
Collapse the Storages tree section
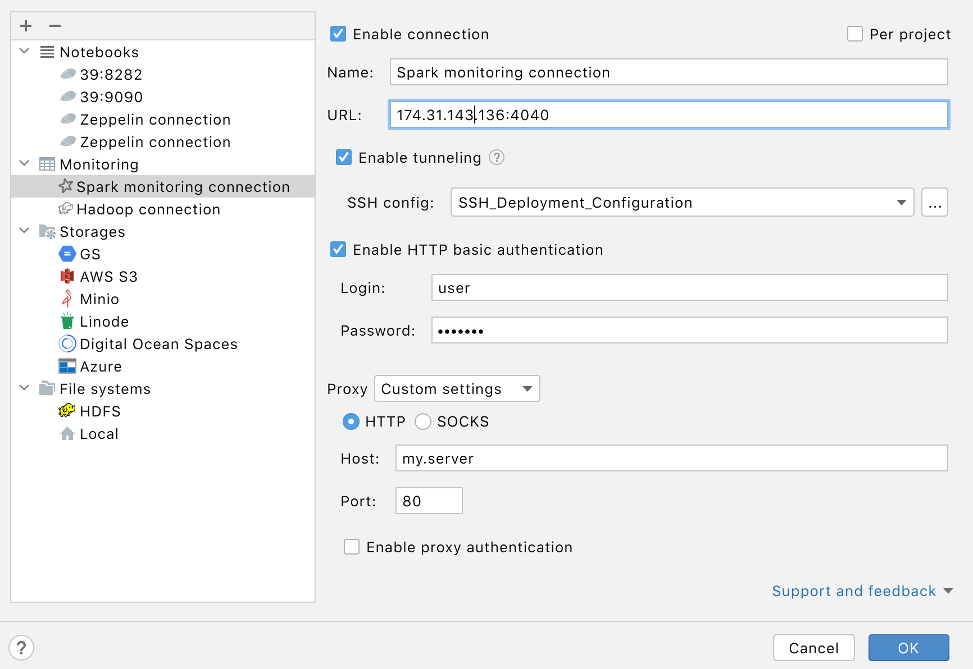tap(24, 231)
